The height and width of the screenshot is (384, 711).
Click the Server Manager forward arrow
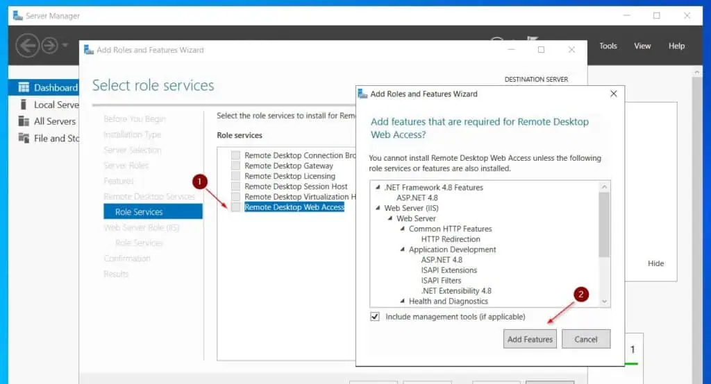click(x=49, y=45)
